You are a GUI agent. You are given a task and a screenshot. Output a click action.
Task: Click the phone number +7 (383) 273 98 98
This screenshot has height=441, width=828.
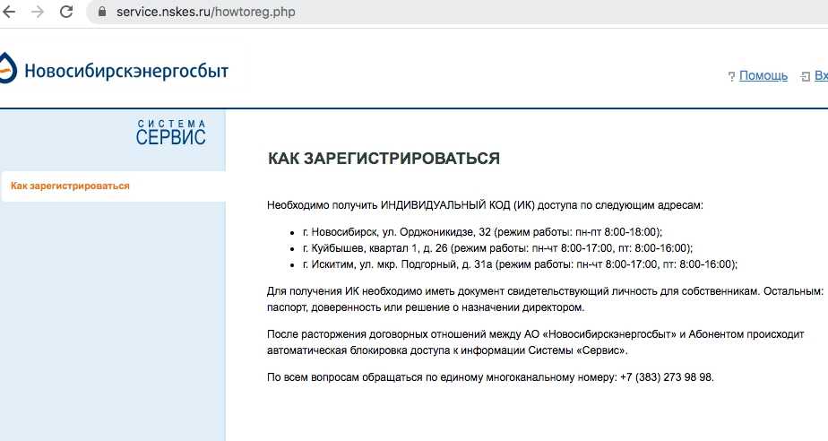point(667,376)
